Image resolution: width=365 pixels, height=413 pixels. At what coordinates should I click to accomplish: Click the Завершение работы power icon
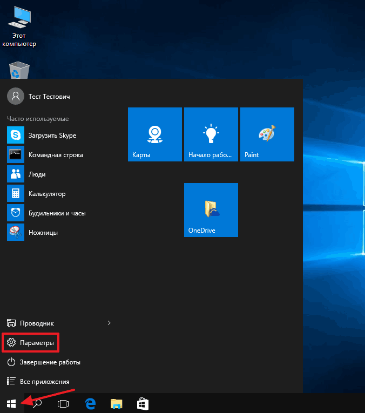pyautogui.click(x=11, y=362)
